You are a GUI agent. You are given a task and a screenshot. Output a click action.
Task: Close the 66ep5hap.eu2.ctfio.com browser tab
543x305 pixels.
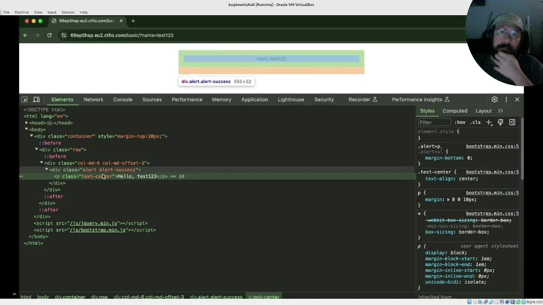coord(121,21)
